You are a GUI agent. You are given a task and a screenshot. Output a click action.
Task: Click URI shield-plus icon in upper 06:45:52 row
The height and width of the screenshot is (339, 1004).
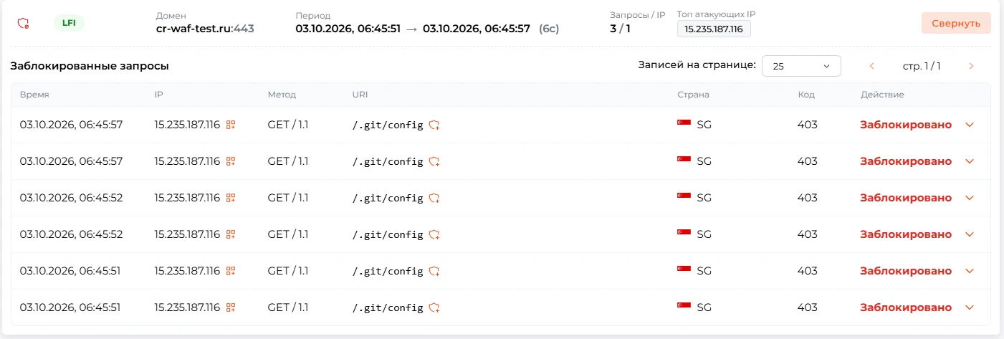point(434,198)
